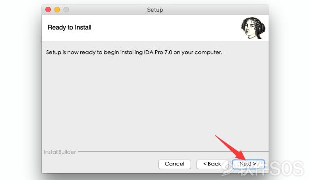Click the greyed-out zoom window button
This screenshot has width=309, height=180.
click(x=66, y=10)
